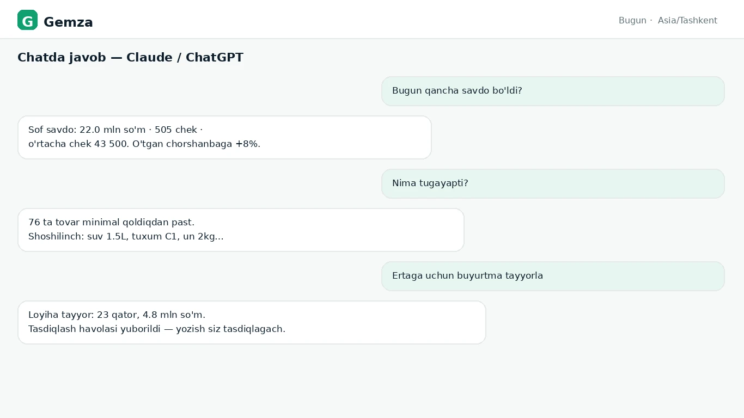The width and height of the screenshot is (744, 418).
Task: Click the "Chatda javob" page heading
Action: point(62,57)
